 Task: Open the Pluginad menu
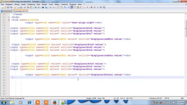[x=73, y=4]
